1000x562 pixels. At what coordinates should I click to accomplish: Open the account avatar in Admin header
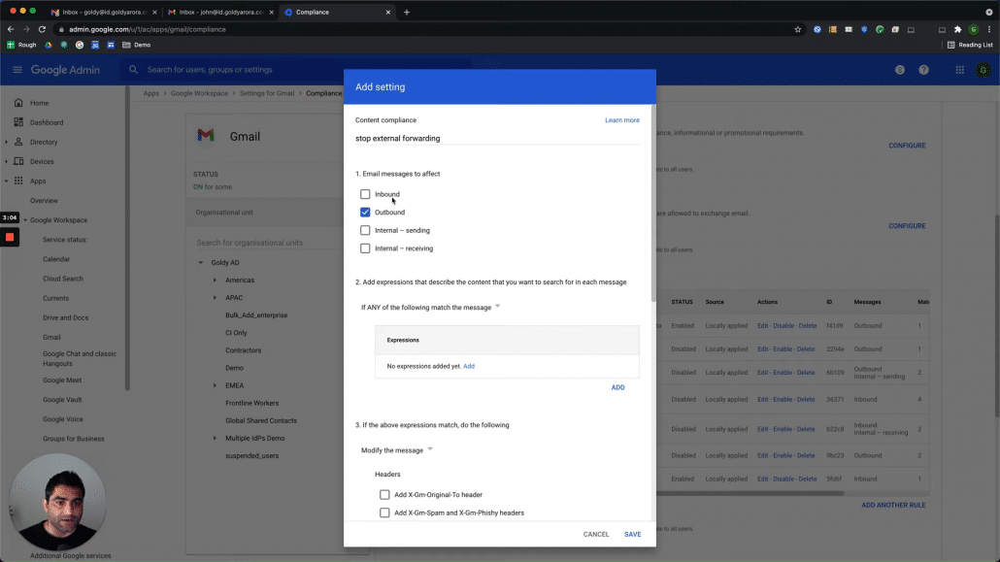coord(983,70)
